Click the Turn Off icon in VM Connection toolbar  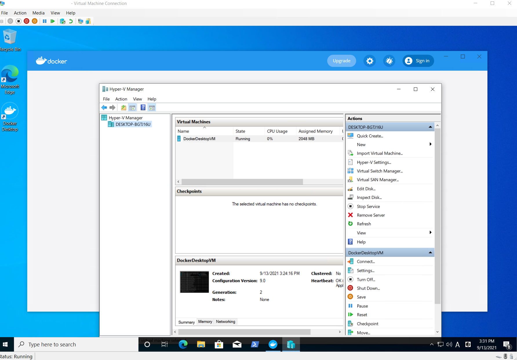[19, 21]
